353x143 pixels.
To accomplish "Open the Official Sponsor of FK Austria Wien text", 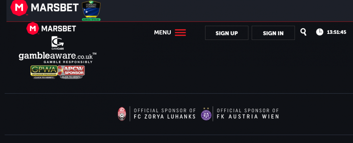I will coord(248,114).
